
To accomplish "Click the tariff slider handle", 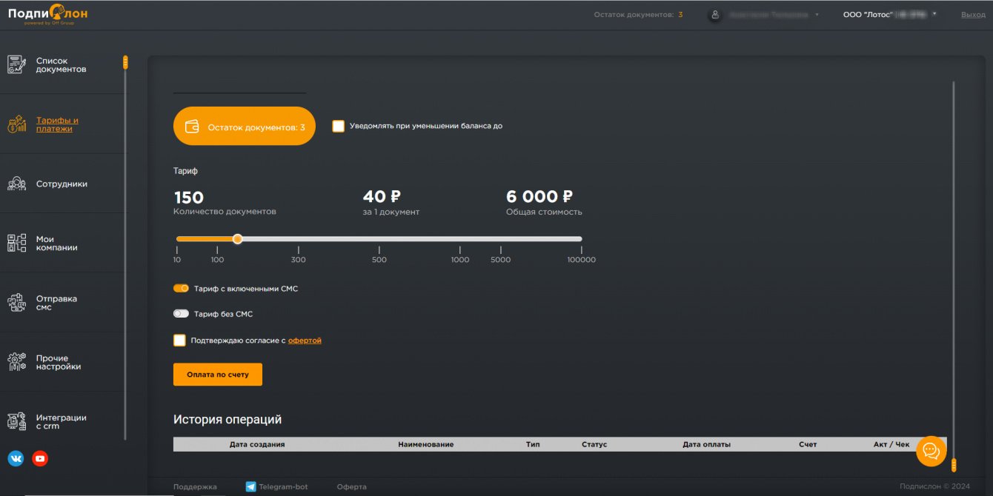I will point(237,239).
